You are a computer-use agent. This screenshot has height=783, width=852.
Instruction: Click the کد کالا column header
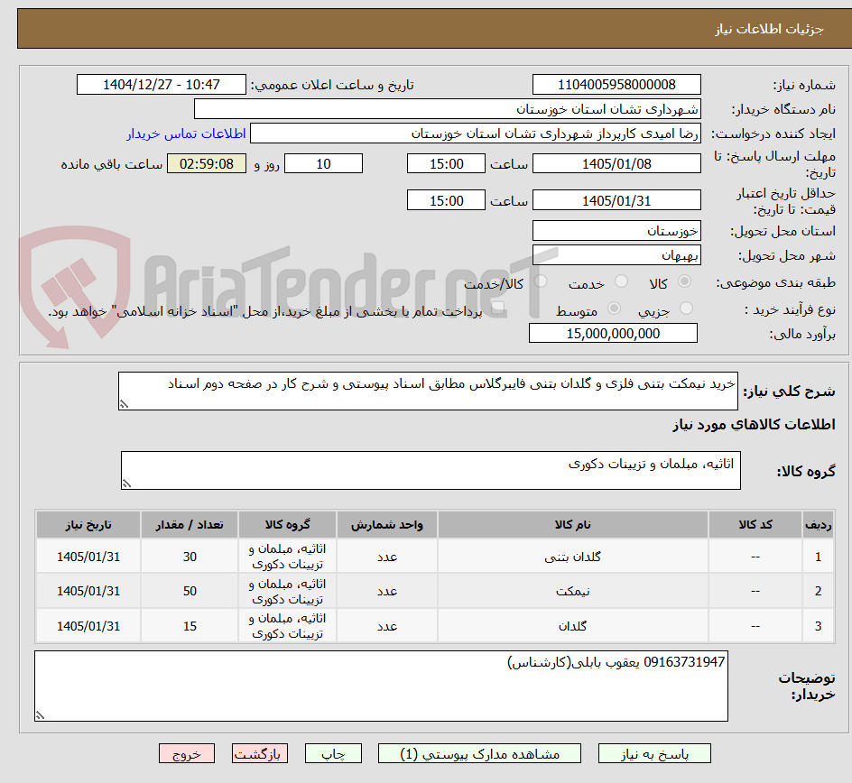click(755, 524)
